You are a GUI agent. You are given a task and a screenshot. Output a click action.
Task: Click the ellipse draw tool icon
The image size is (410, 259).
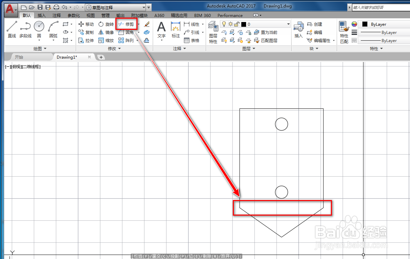coord(66,32)
